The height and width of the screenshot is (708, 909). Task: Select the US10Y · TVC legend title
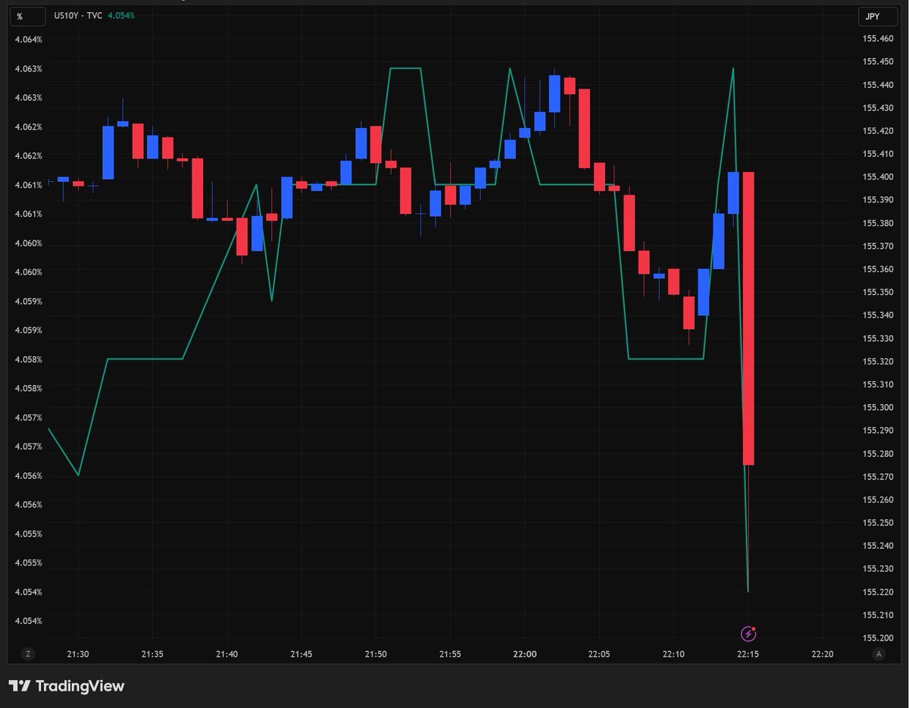(79, 16)
